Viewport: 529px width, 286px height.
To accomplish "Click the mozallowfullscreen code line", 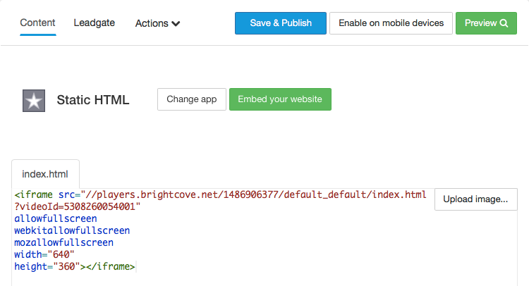I will (x=63, y=242).
